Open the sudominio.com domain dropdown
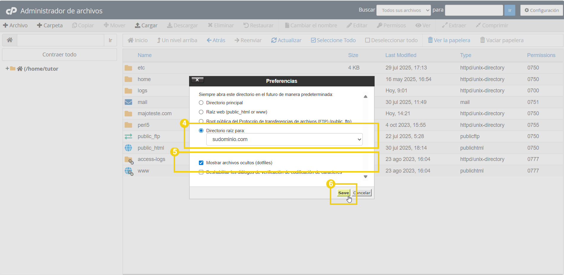Screen dimensions: 564x275 tap(284, 139)
